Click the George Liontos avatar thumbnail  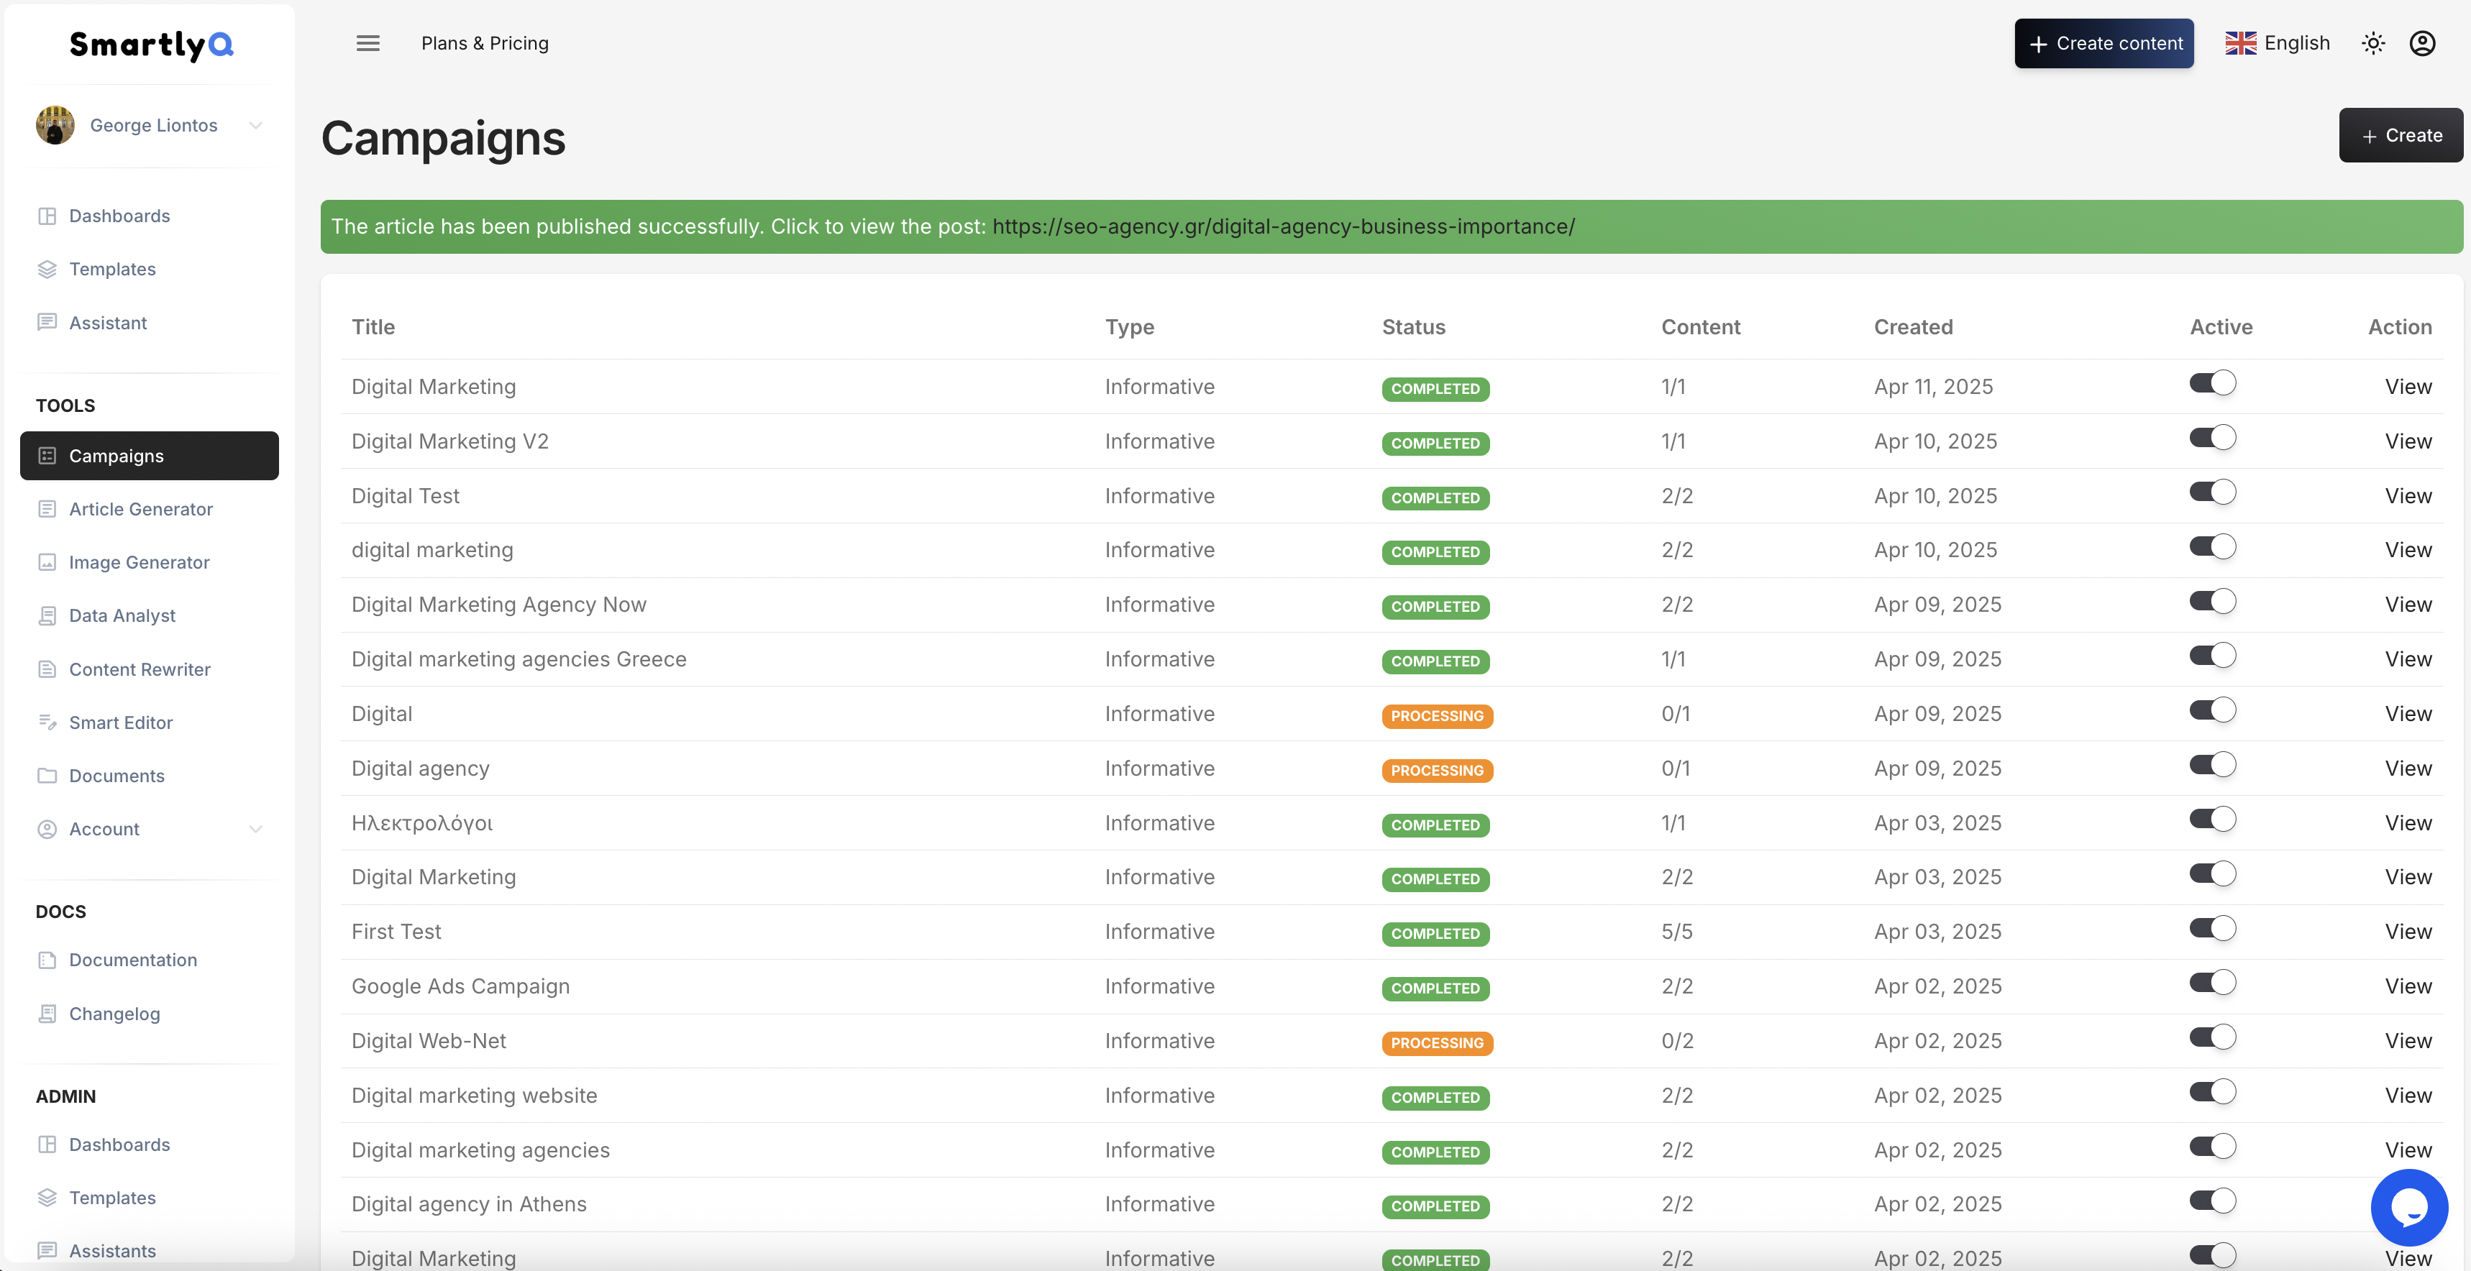(55, 126)
